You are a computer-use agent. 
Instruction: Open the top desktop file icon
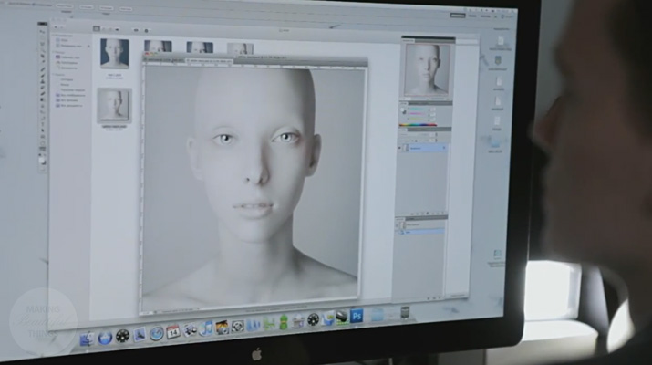(x=500, y=41)
